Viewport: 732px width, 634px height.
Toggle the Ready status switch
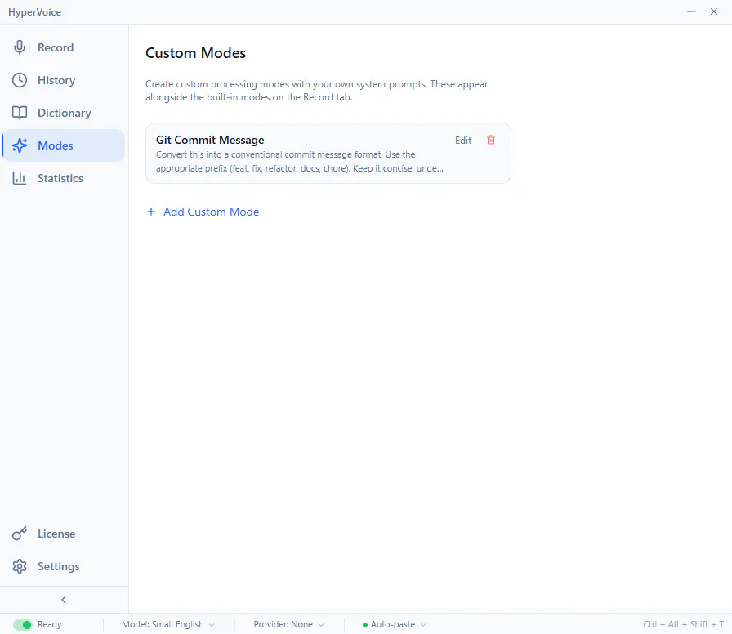tap(22, 625)
